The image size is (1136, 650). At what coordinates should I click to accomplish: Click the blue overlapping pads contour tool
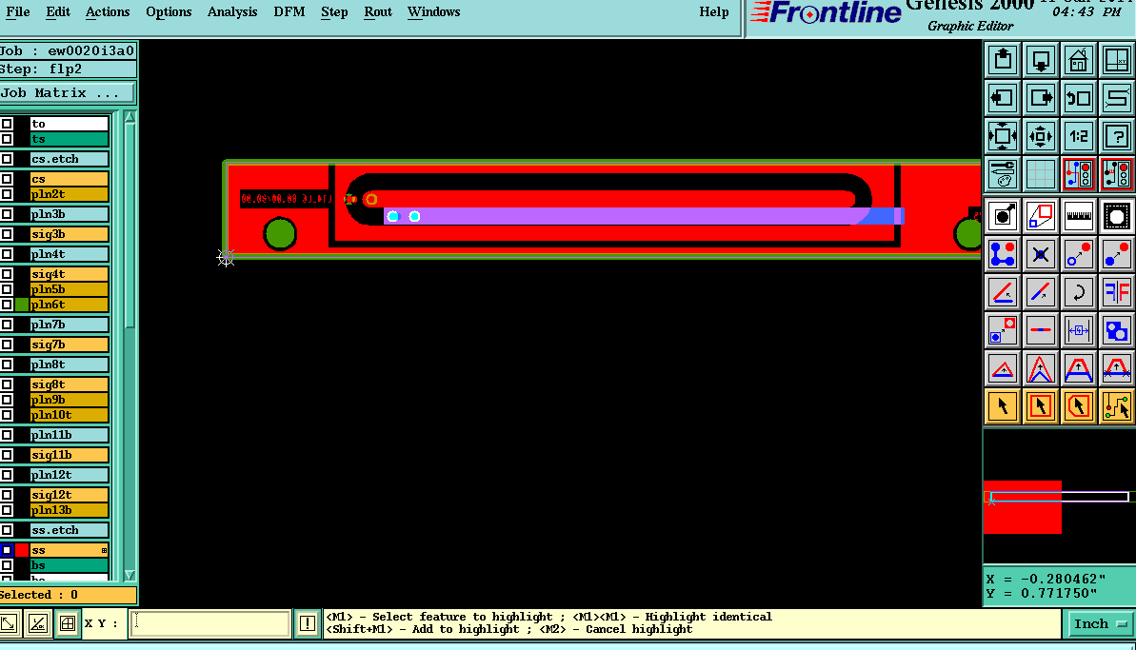1116,331
